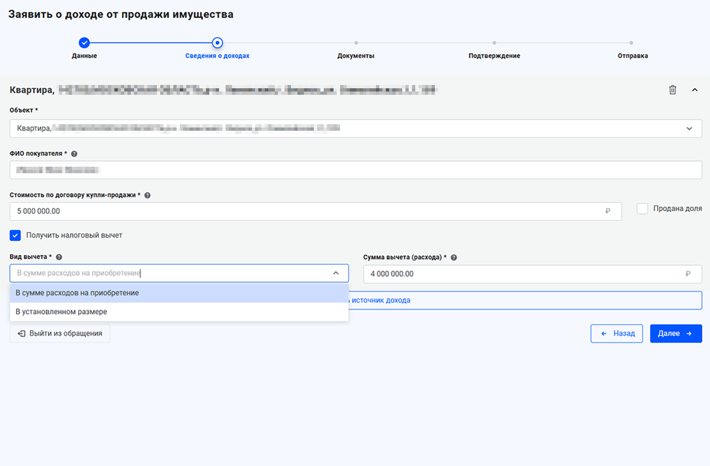Open help icon for Стоимость по договору купли-продажи
Viewport: 710px width, 466px height.
(148, 195)
